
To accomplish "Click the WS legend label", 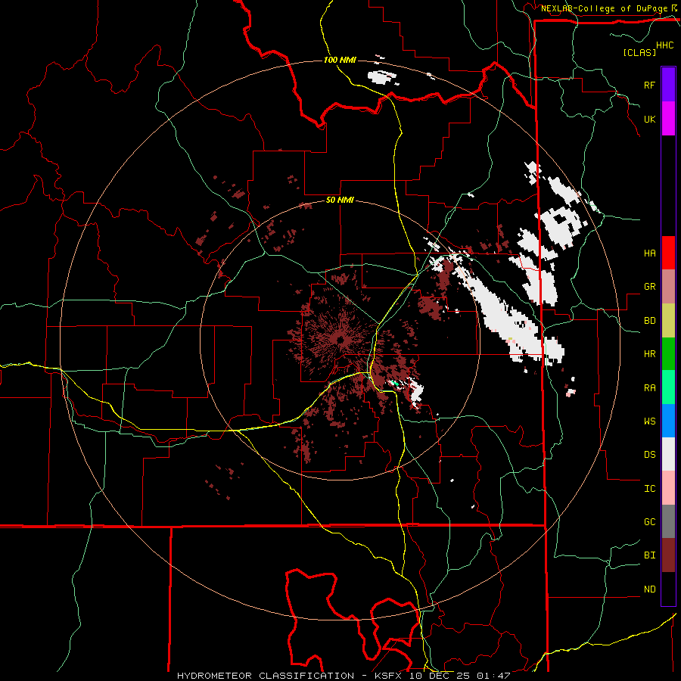I will coord(649,421).
